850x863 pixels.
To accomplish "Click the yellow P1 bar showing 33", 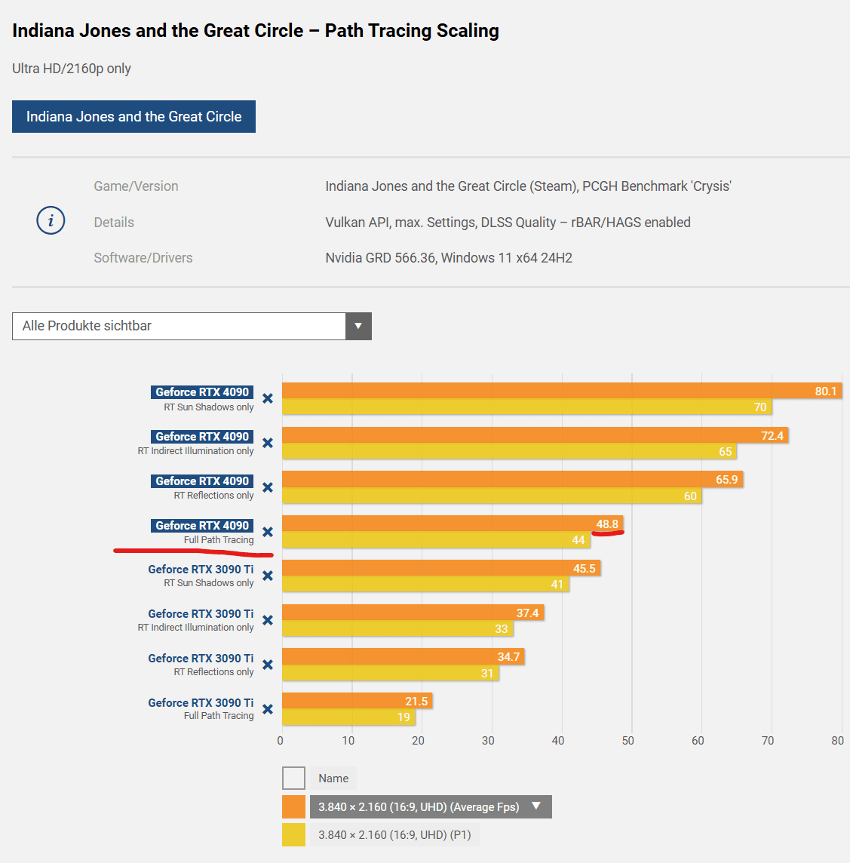I will point(397,628).
